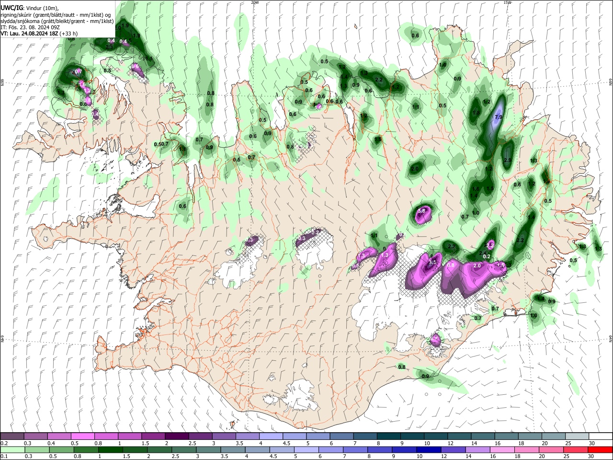The image size is (613, 460).
Task: Select the darkest green 1–1.5 swatch, lower legend
Action: (110, 449)
